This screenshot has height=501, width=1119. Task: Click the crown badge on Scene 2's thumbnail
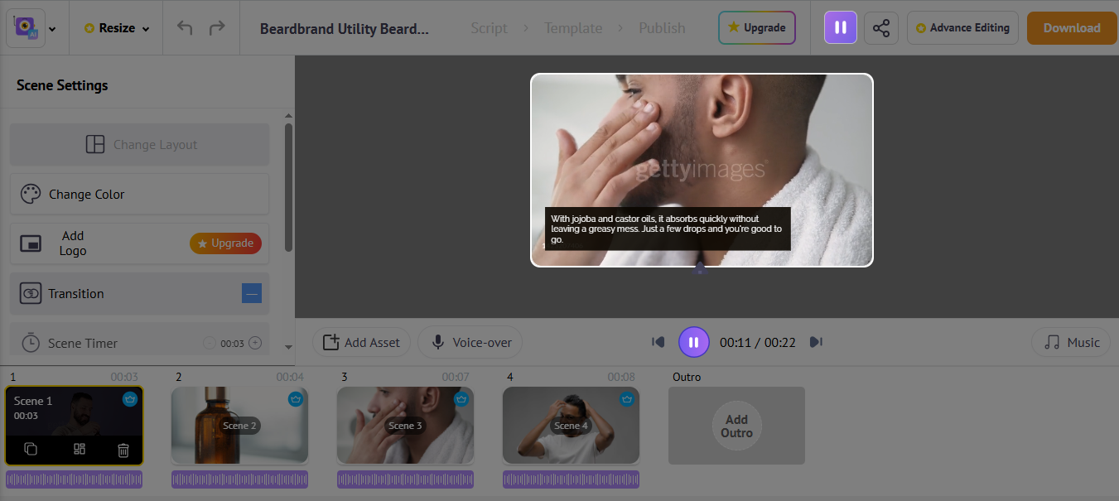pyautogui.click(x=295, y=399)
